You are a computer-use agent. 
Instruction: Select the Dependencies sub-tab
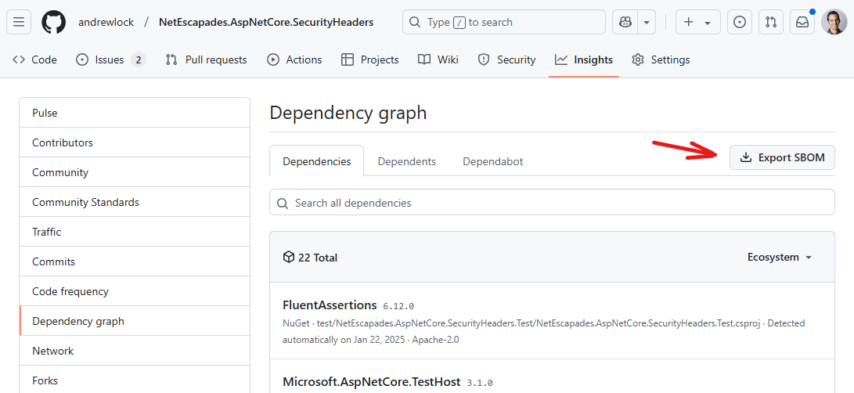(x=317, y=161)
